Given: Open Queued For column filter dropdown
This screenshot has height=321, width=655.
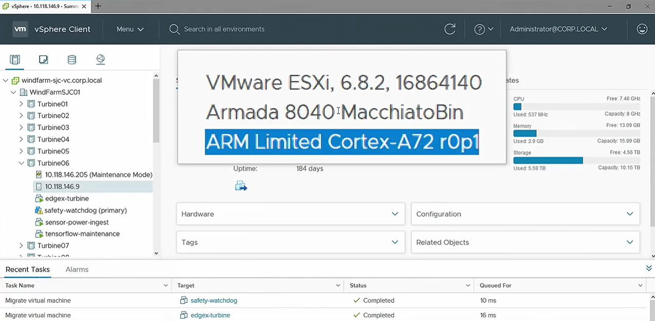Looking at the screenshot, I should (x=641, y=285).
